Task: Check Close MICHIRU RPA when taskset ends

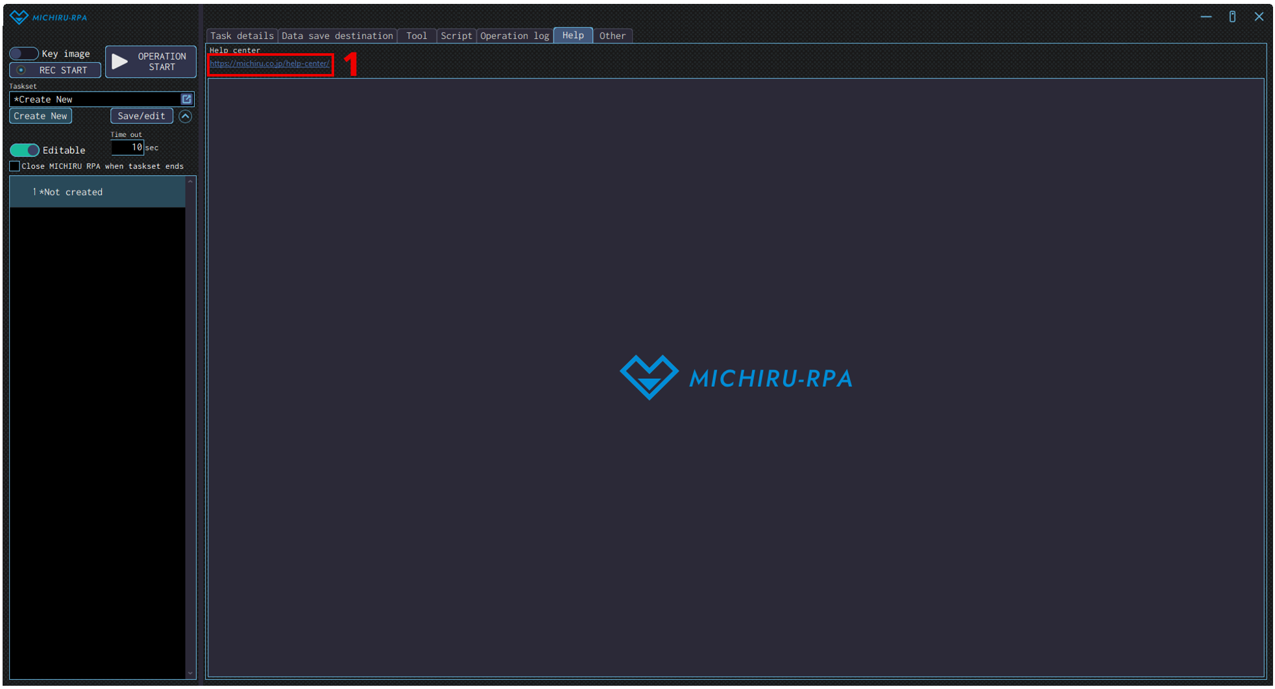Action: pos(15,167)
